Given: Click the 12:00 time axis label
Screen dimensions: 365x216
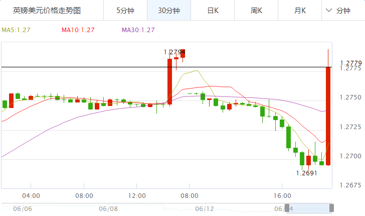Looking at the screenshot, I should tap(137, 196).
